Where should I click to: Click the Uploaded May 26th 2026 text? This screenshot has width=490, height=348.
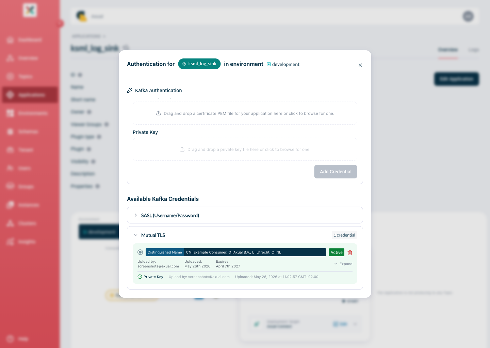[197, 264]
